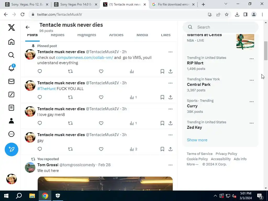Bookmark this page with star icon
The height and width of the screenshot is (201, 268).
click(227, 15)
